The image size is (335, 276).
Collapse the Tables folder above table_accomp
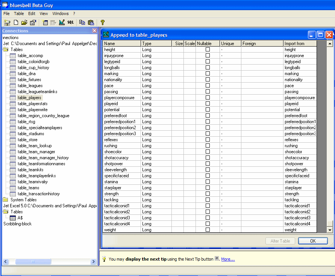(5, 50)
